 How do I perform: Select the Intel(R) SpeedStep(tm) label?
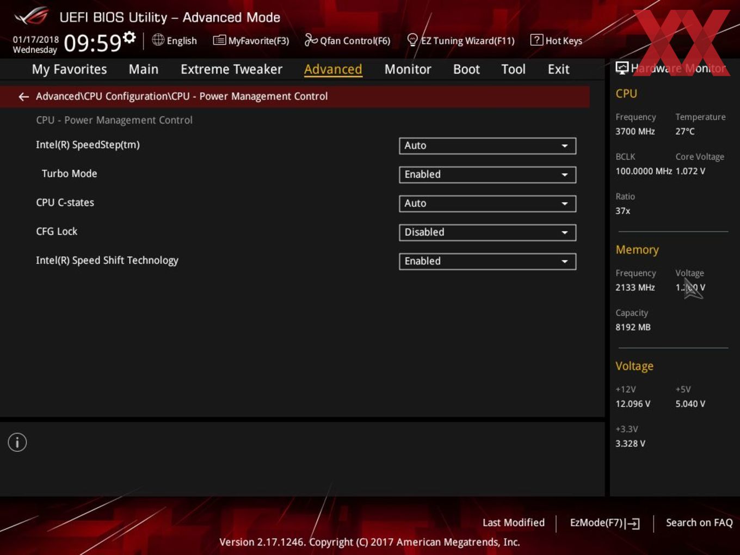click(88, 145)
